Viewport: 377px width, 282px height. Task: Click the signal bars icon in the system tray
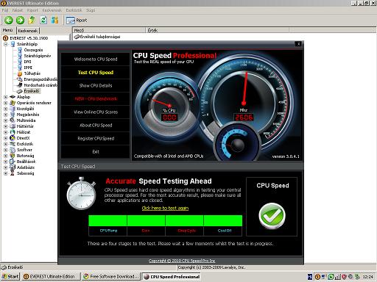pos(338,277)
